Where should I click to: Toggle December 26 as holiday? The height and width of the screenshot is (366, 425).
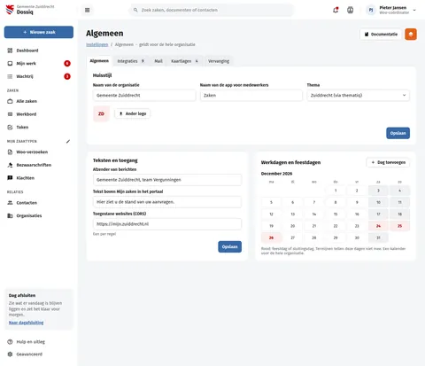(271, 238)
